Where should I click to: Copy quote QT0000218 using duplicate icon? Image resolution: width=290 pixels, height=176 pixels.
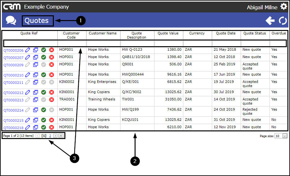click(36, 127)
